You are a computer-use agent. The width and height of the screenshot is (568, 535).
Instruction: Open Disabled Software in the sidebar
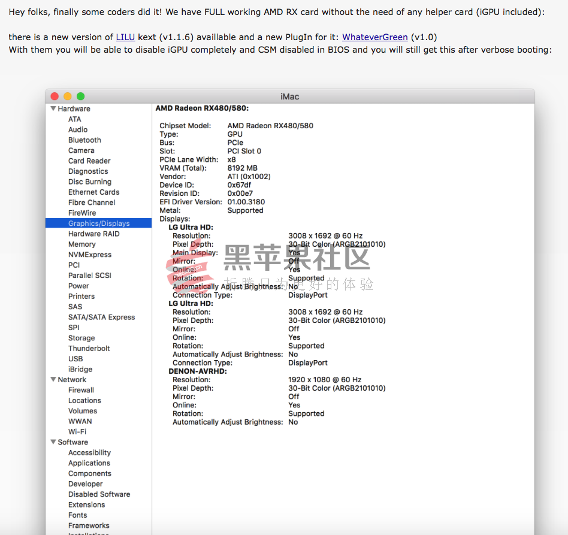pos(99,494)
